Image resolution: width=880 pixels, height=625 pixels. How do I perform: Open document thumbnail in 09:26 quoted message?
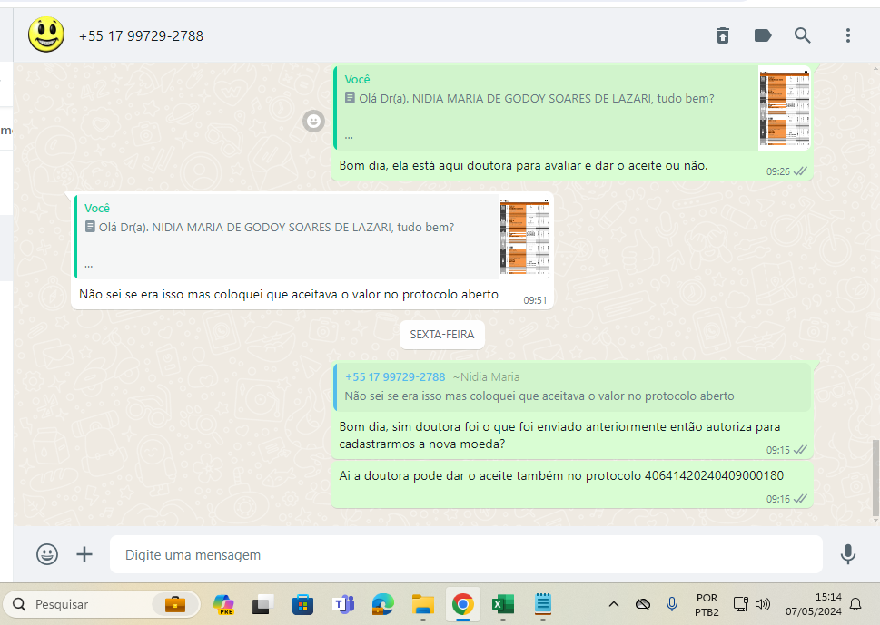coord(784,108)
